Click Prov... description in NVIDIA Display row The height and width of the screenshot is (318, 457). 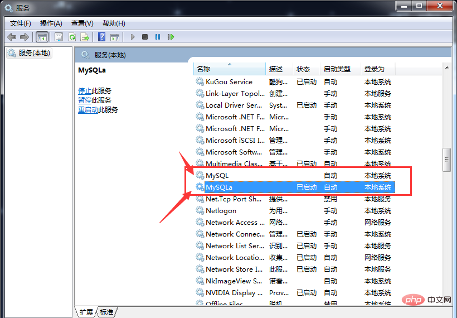(x=279, y=293)
